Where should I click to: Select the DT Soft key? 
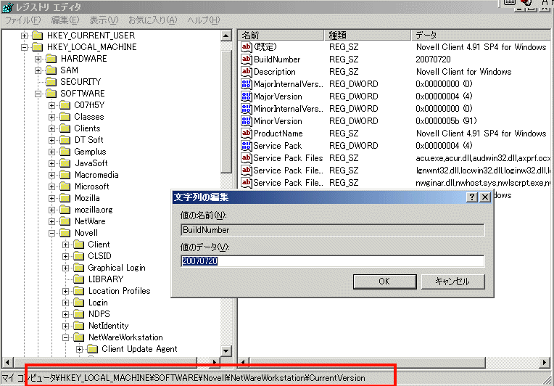click(88, 140)
